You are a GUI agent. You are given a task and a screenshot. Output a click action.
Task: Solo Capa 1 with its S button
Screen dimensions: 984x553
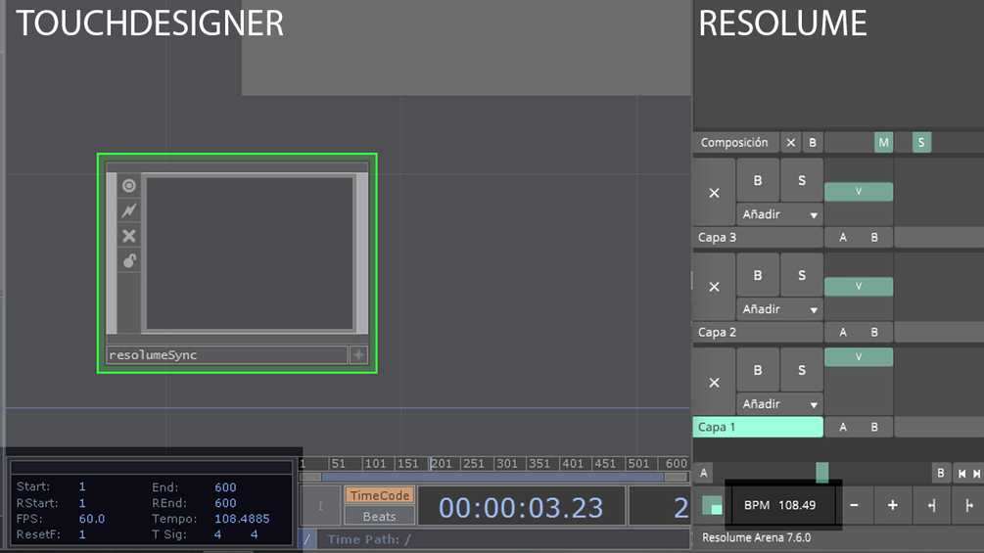(x=801, y=370)
